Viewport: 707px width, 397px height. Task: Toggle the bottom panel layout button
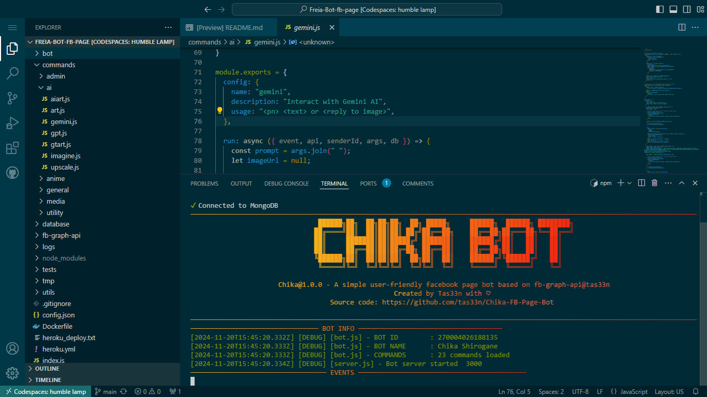click(673, 9)
